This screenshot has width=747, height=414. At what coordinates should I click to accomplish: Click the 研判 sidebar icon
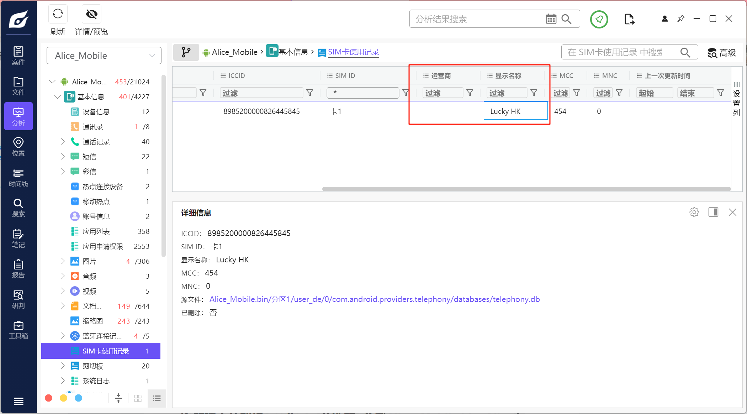18,299
